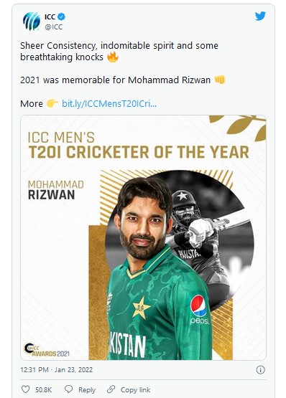Click the Copy link text
286x398 pixels.
pos(135,389)
